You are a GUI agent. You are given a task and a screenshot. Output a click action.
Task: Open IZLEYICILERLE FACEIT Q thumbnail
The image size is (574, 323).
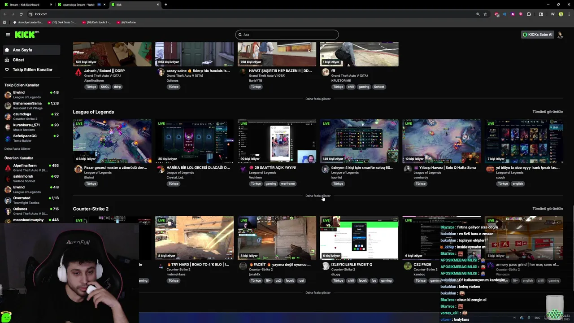coord(359,238)
